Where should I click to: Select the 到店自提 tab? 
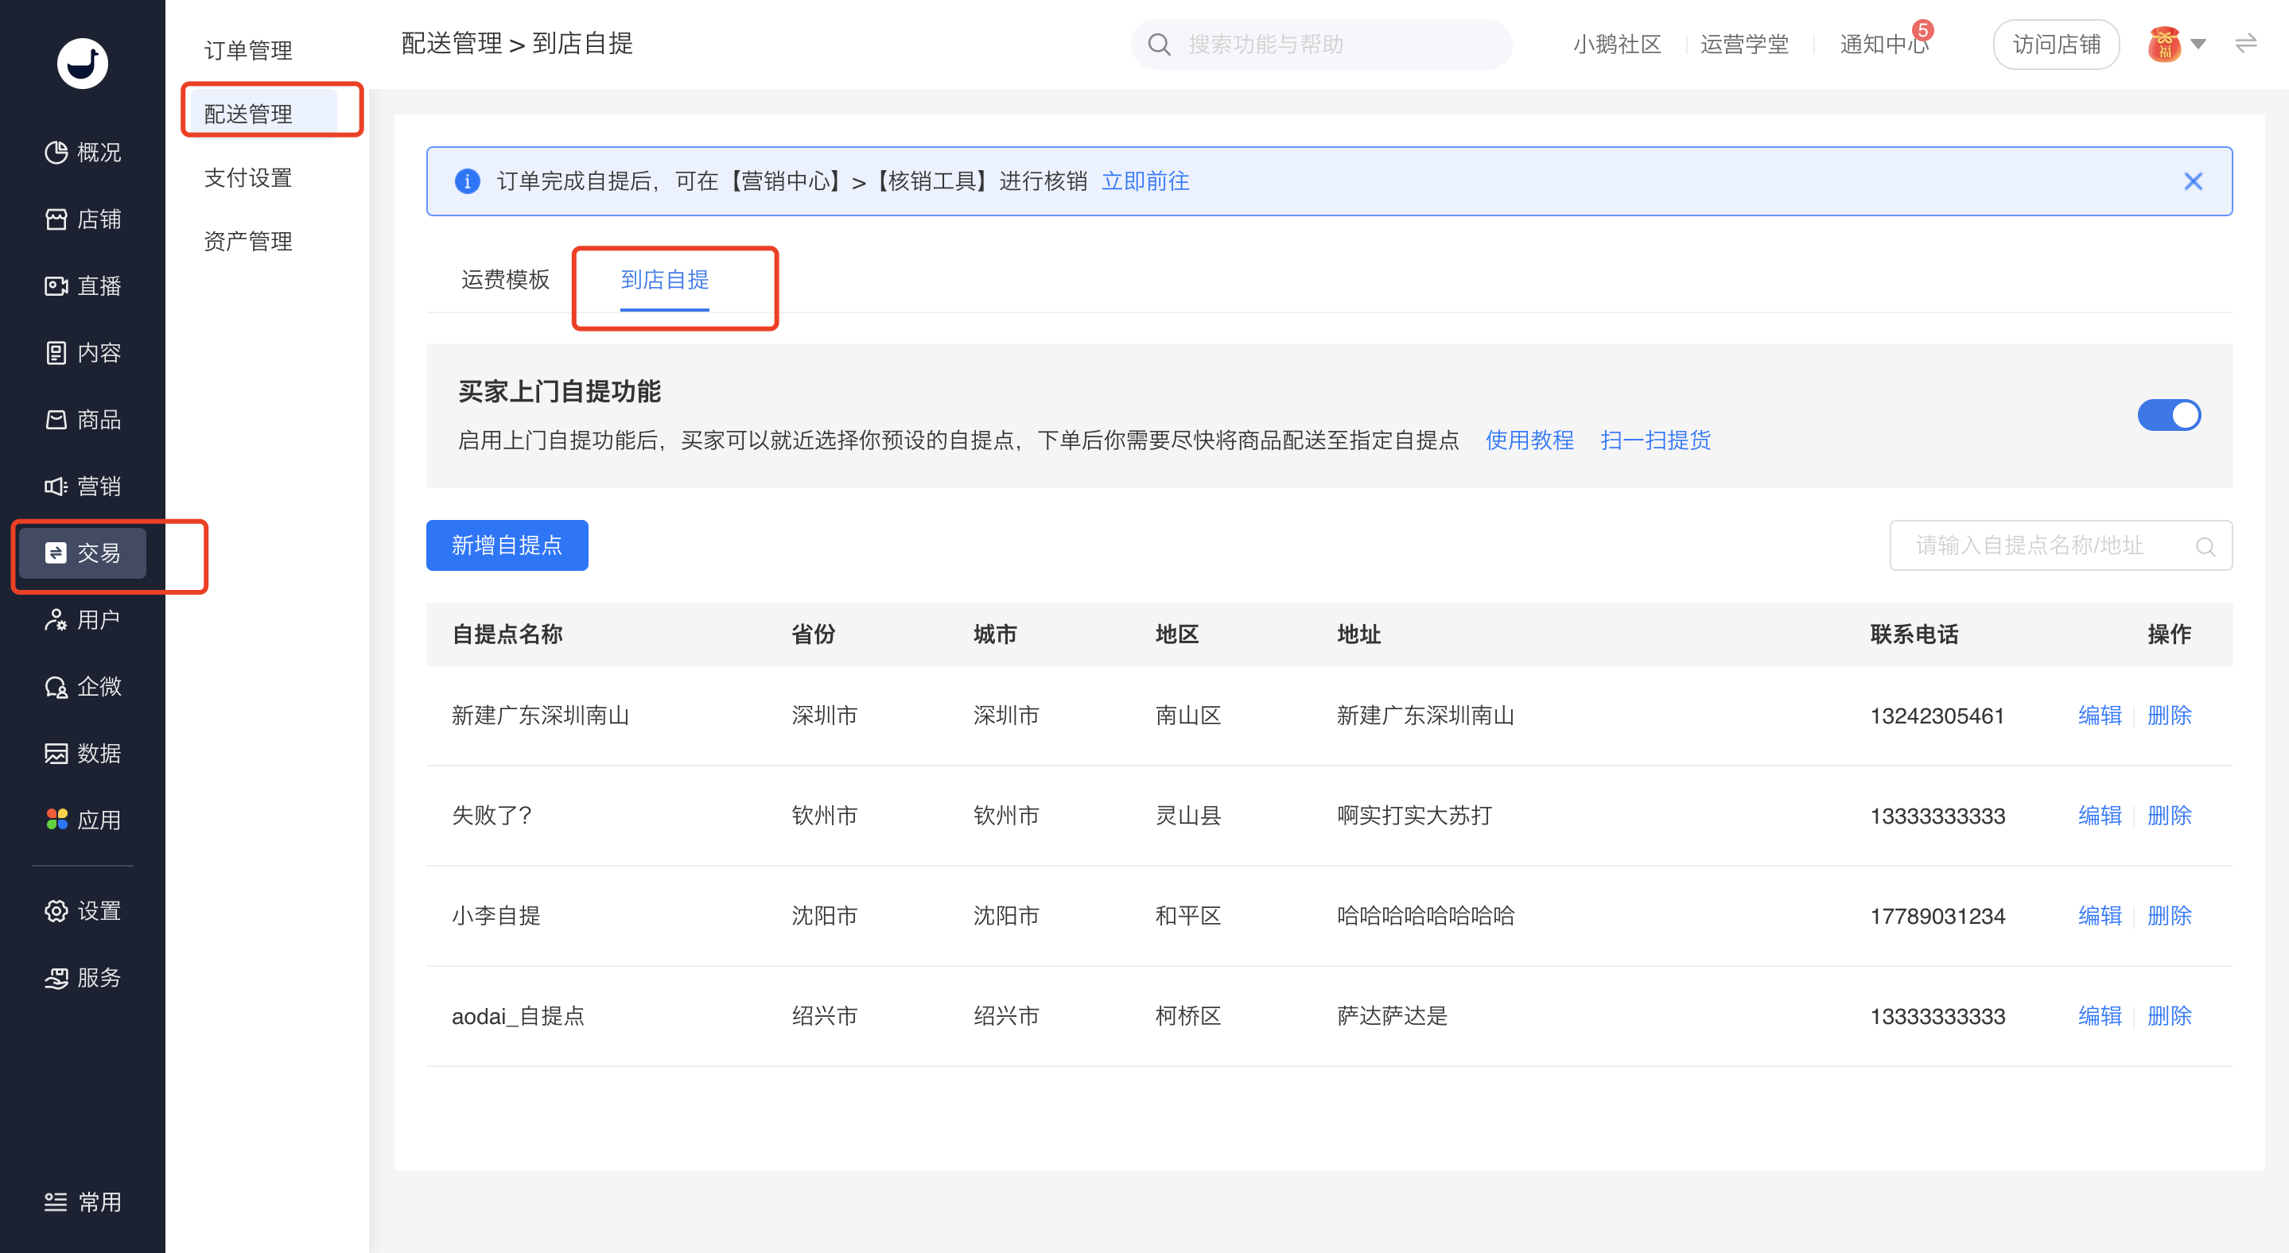click(x=665, y=280)
